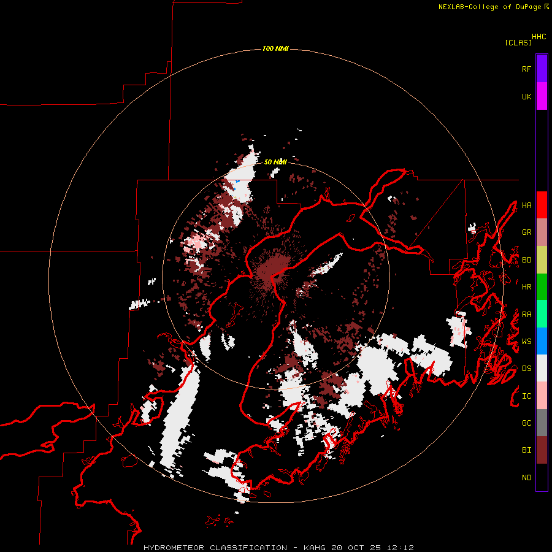Click the UK magenta legend swatch
Image resolution: width=552 pixels, height=552 pixels.
[x=542, y=96]
